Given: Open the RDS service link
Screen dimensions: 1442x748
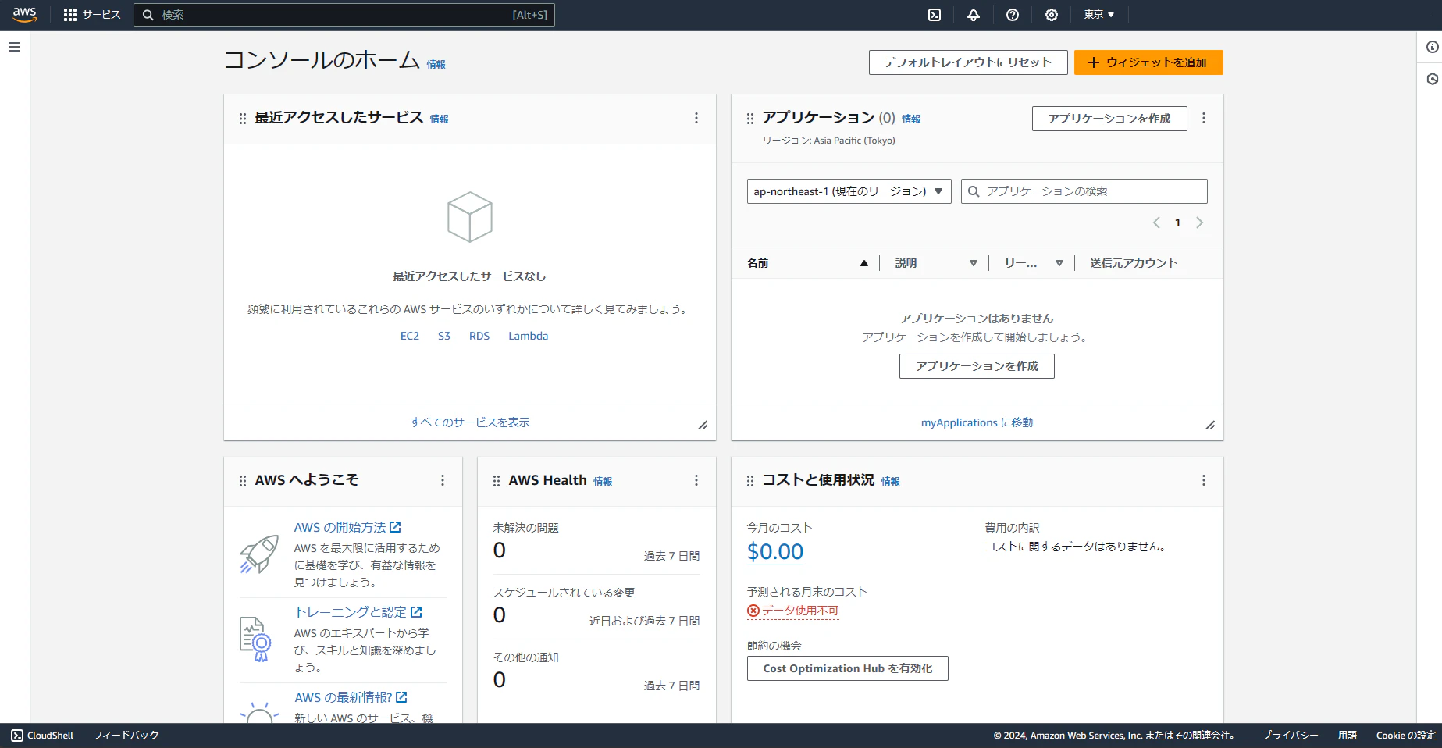Looking at the screenshot, I should [479, 336].
